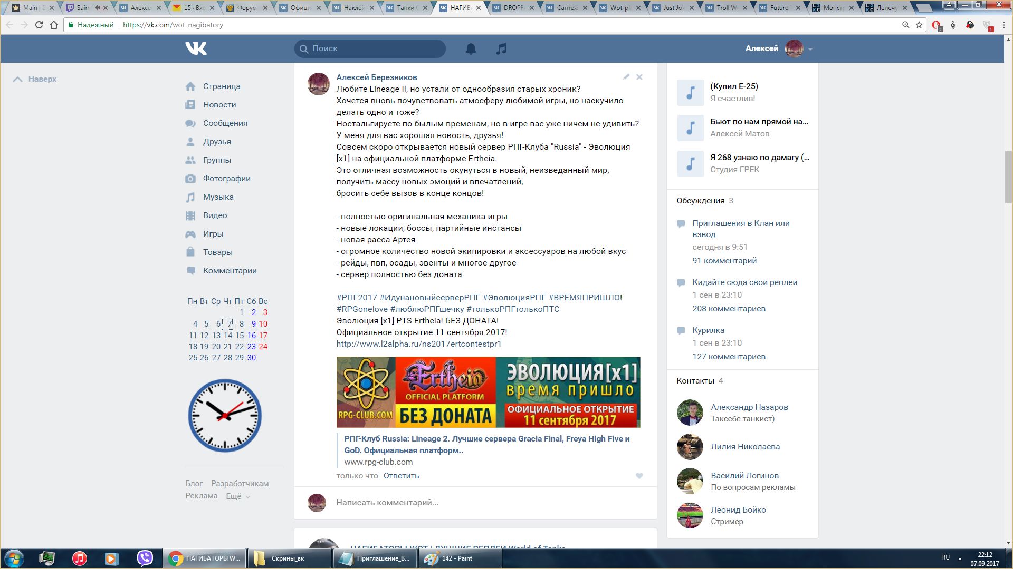This screenshot has width=1013, height=569.
Task: Open Видео in left sidebar
Action: [215, 215]
